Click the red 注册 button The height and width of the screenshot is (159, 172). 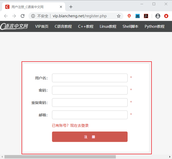[x=90, y=137]
